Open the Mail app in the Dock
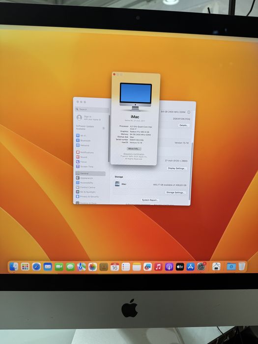This screenshot has width=258, height=344. tap(48, 267)
